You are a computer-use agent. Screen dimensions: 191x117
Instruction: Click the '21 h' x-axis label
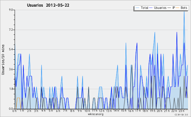(x=167, y=111)
